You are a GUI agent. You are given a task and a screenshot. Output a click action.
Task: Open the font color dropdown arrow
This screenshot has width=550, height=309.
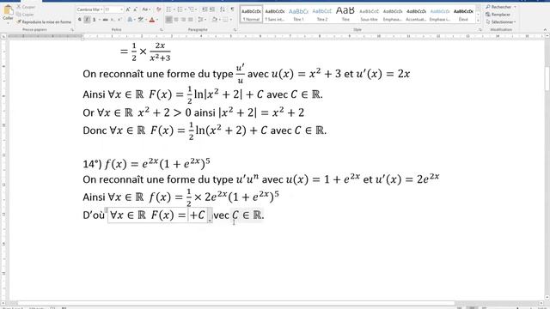(x=157, y=20)
